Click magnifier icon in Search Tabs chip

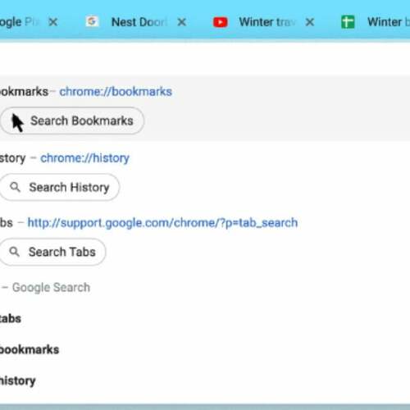[14, 252]
